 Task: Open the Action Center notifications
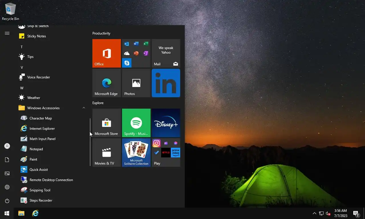tap(356, 213)
